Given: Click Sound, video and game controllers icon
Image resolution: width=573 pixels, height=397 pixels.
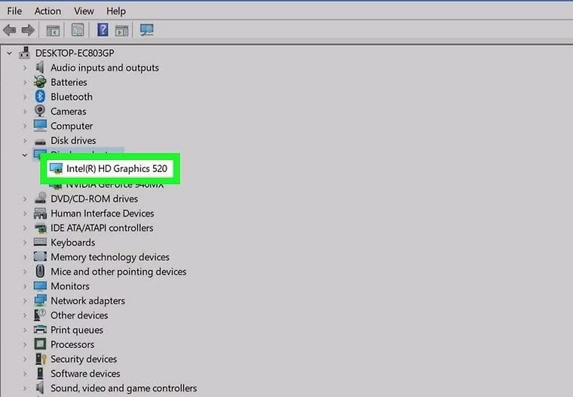Looking at the screenshot, I should click(40, 388).
